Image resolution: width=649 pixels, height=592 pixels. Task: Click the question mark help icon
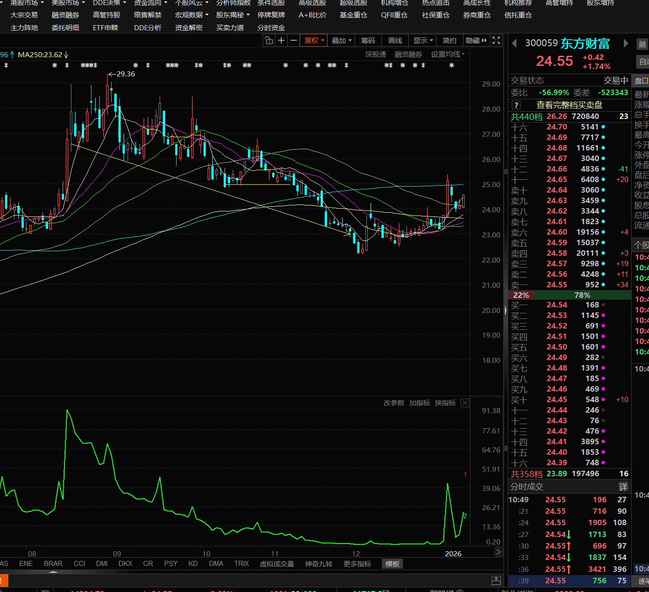(x=516, y=105)
